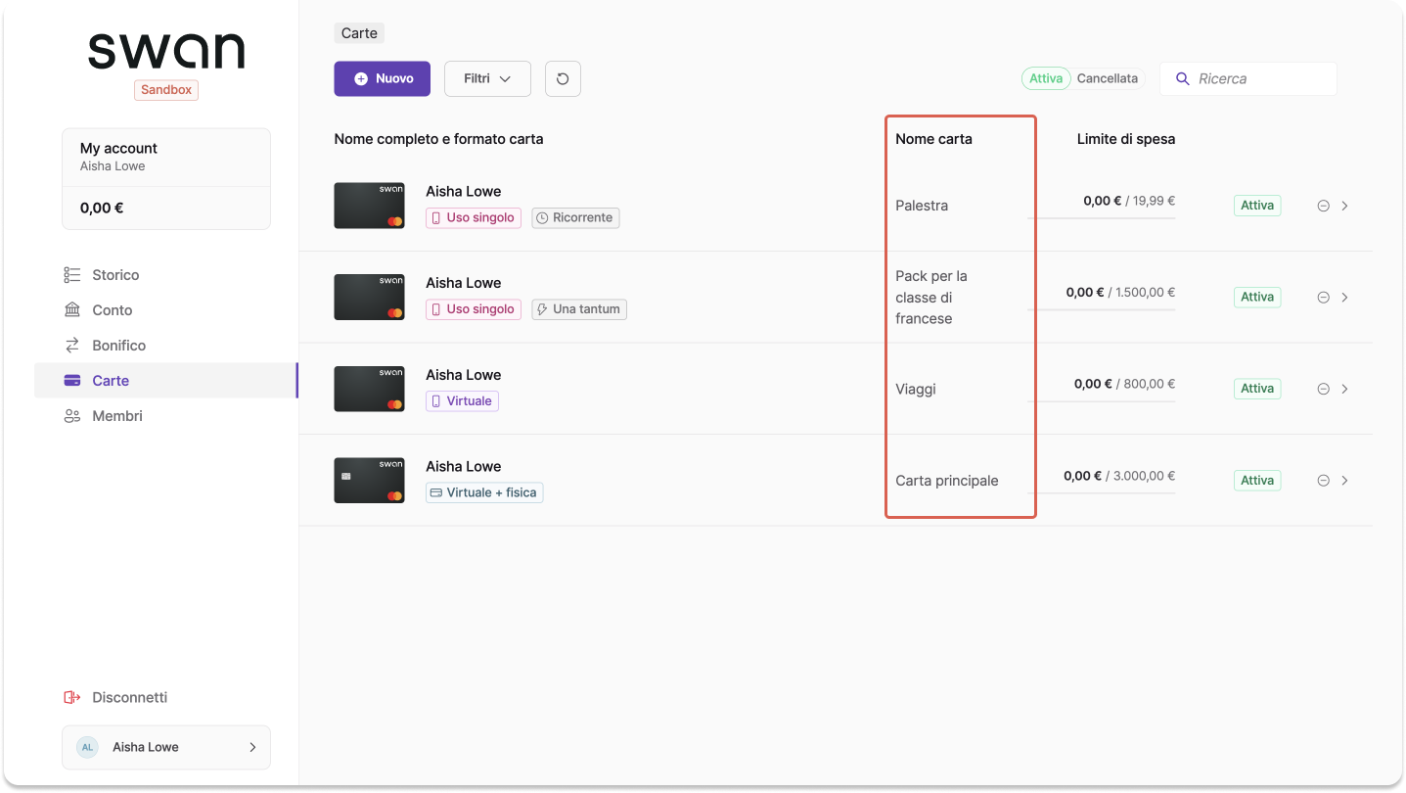
Task: Click the Nuovo button
Action: pos(383,78)
